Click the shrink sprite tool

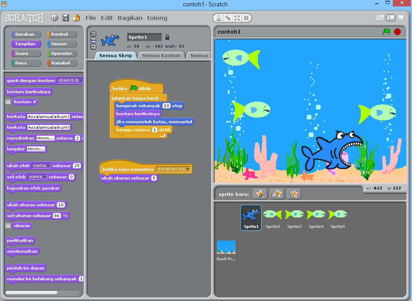pyautogui.click(x=247, y=18)
